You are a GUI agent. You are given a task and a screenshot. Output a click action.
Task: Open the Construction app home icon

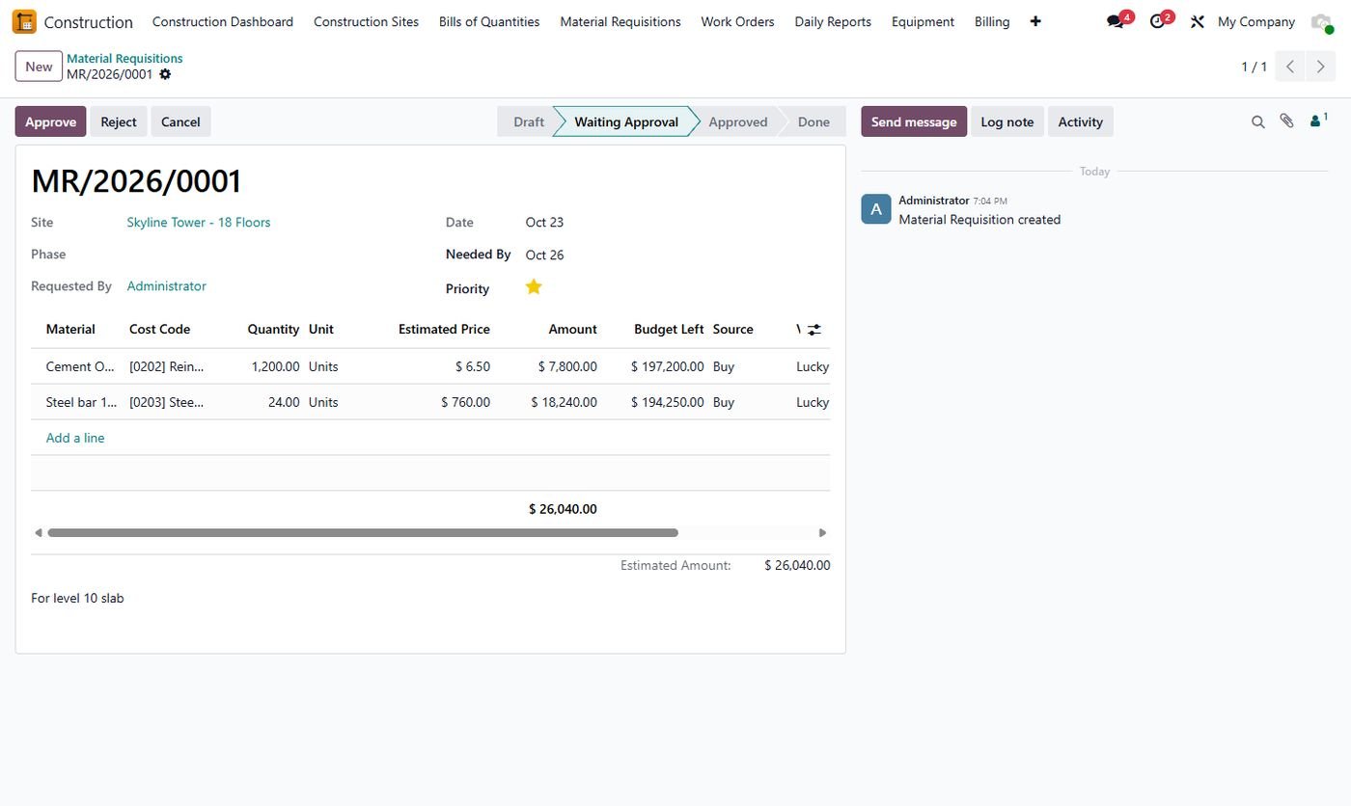tap(24, 21)
